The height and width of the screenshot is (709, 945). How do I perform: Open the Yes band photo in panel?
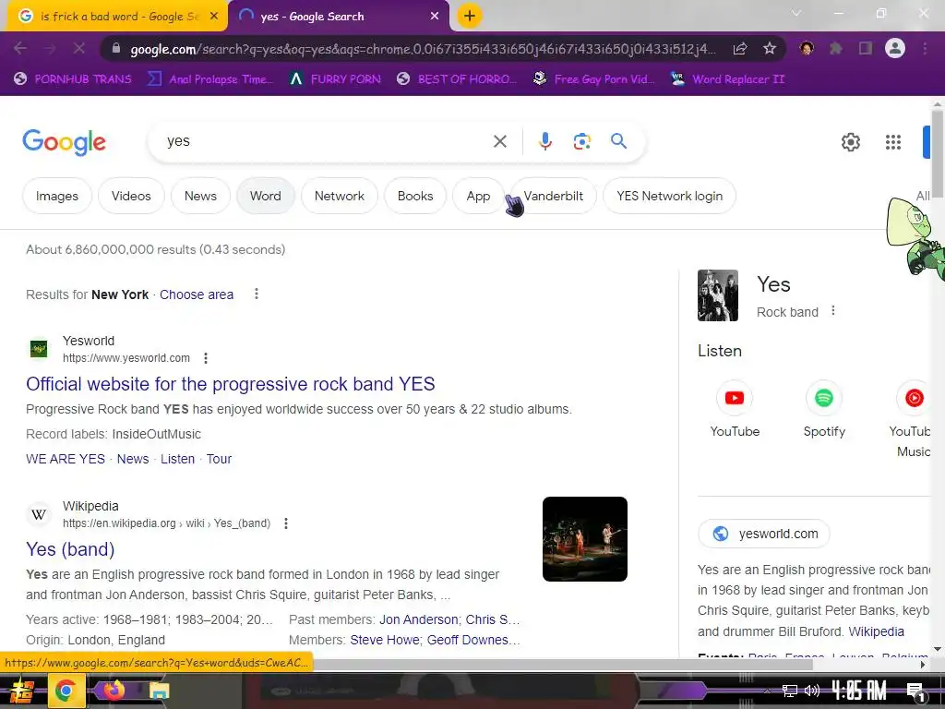pos(718,295)
